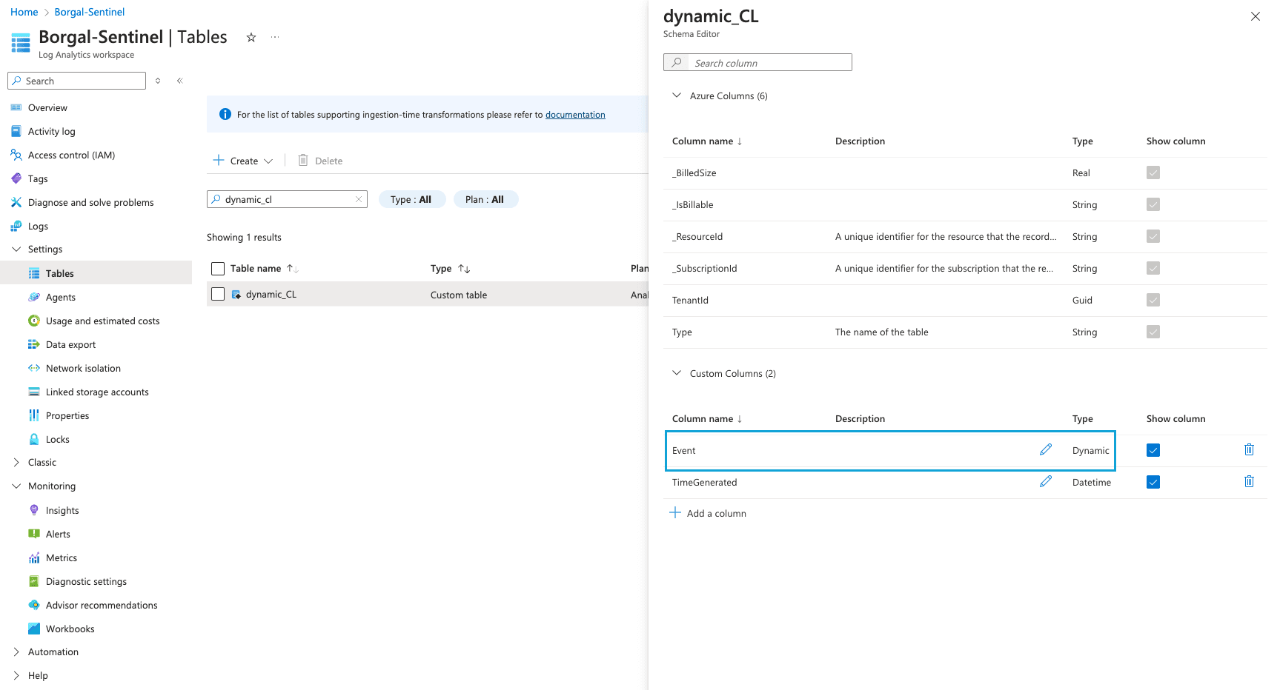Delete the TimeGenerated column using trash icon
The height and width of the screenshot is (690, 1280).
coord(1249,482)
